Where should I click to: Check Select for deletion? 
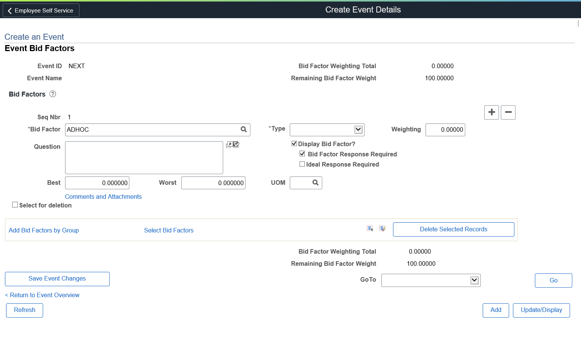point(15,204)
